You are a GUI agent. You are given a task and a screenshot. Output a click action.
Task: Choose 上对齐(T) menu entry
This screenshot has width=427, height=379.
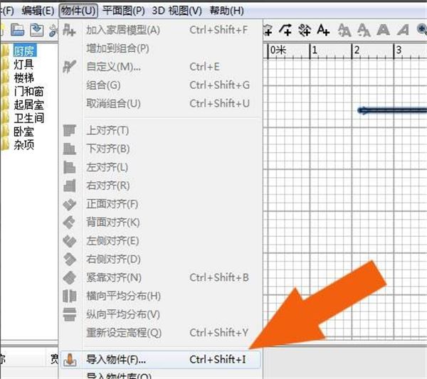tap(160, 131)
